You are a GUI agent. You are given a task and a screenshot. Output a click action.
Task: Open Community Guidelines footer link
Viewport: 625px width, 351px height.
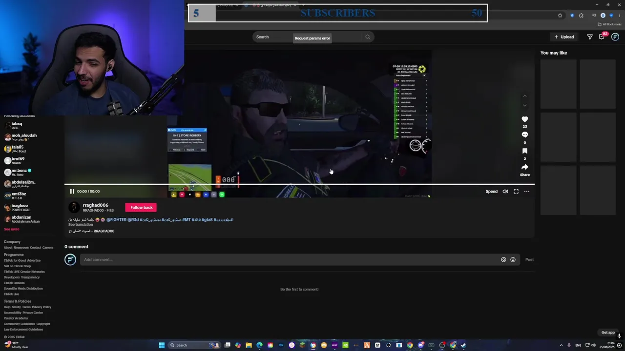(x=20, y=324)
